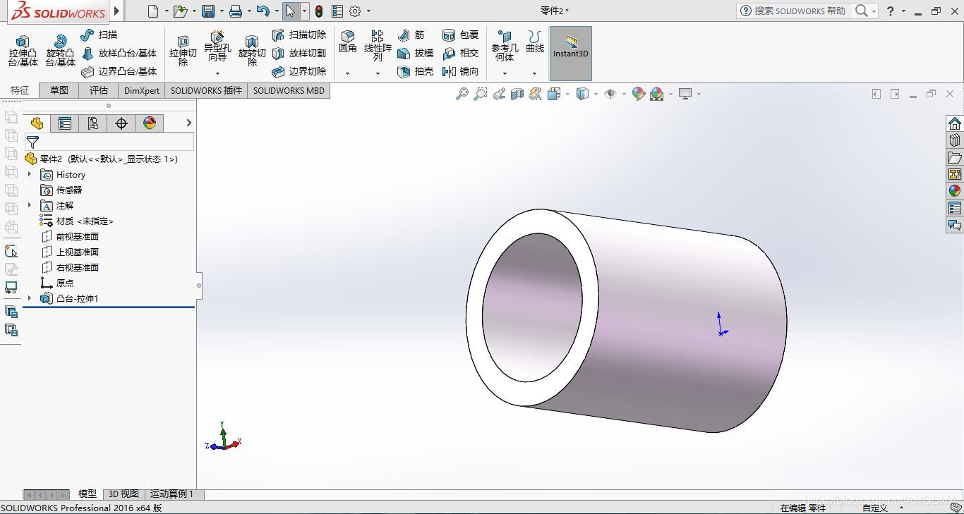Screen dimensions: 964x514
Task: Open the PropertyManager tab
Action: point(65,123)
